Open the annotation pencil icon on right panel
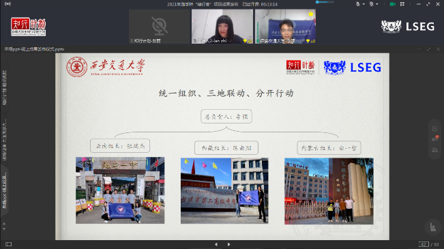 tap(434, 129)
